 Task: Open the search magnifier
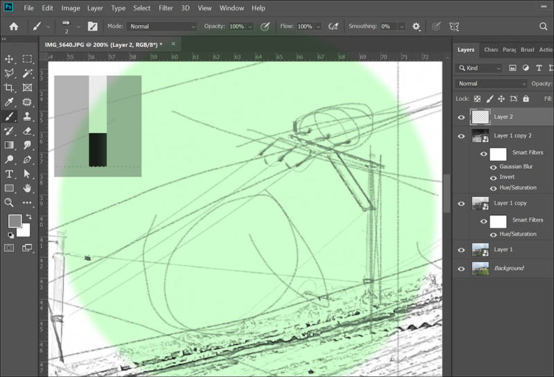coord(543,26)
